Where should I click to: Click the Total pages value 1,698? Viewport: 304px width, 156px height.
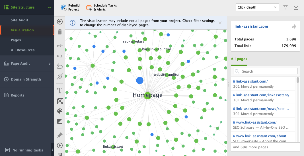(x=291, y=39)
